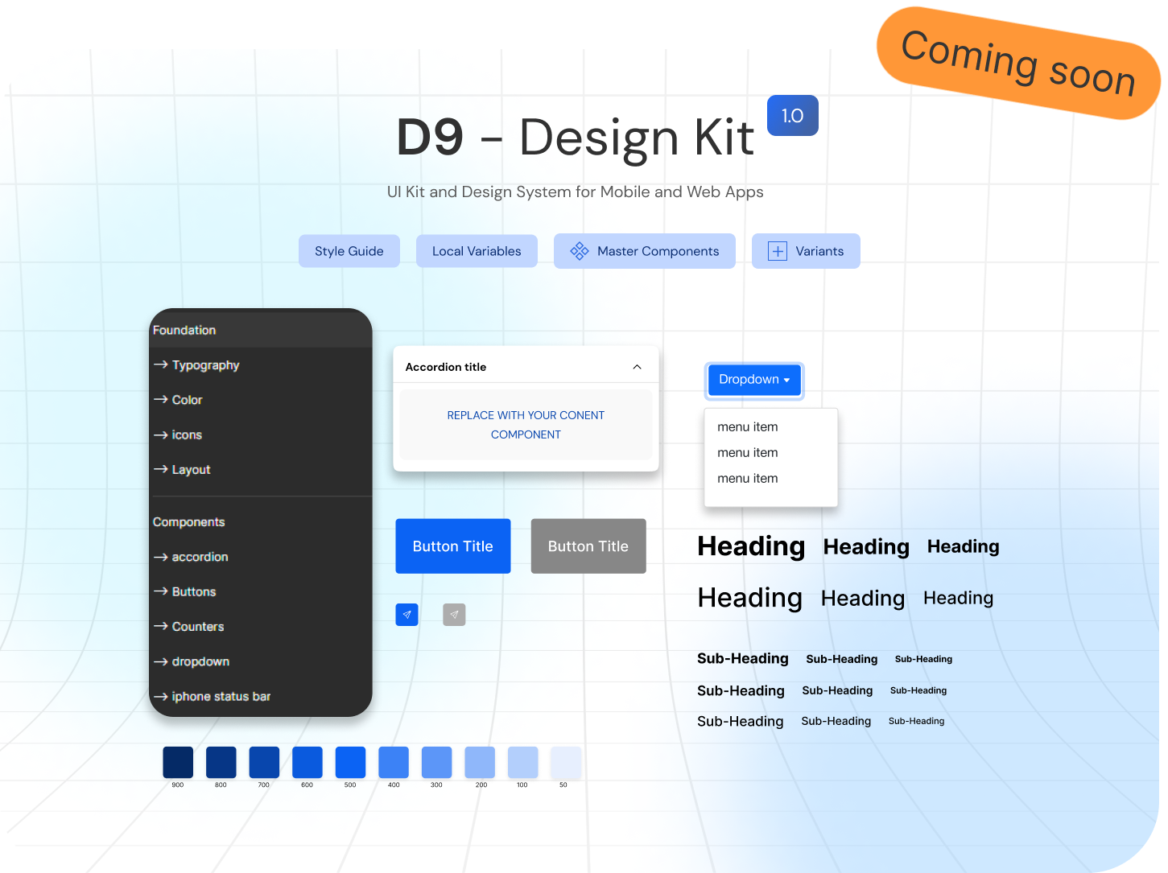The height and width of the screenshot is (873, 1168).
Task: Select the 600 blue color swatch
Action: click(x=307, y=762)
